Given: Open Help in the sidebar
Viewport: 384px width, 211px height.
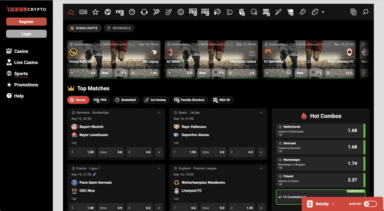Looking at the screenshot, I should tap(15, 96).
